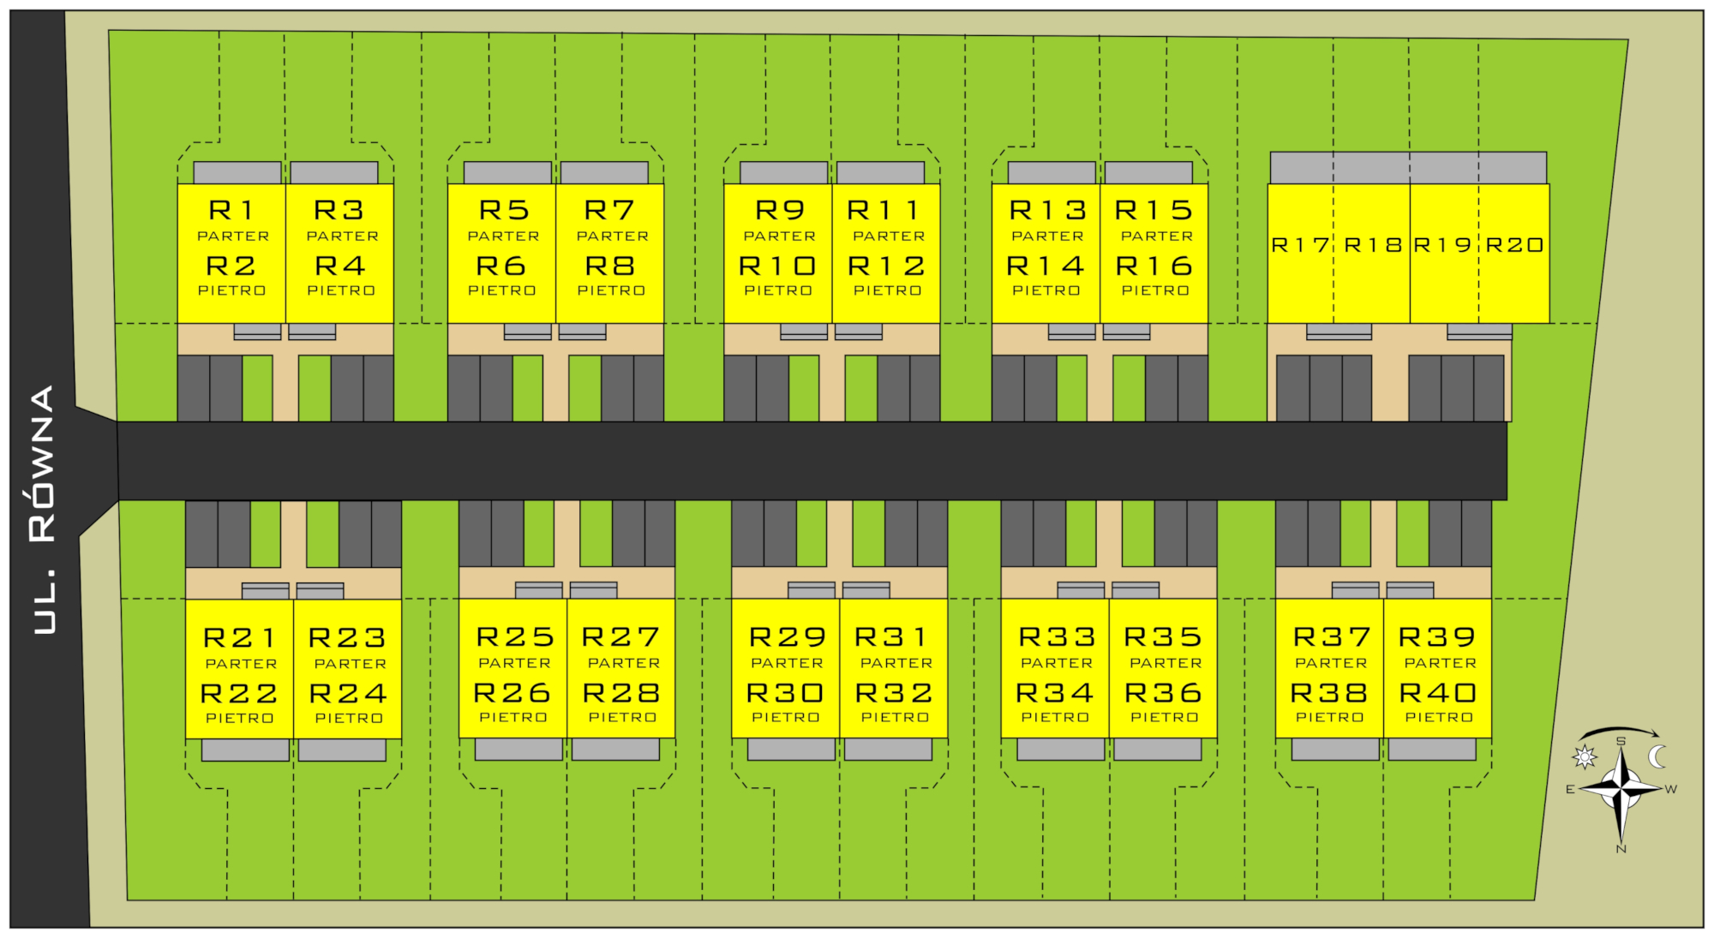
Task: Select unit R1 on the plan
Action: coord(232,210)
